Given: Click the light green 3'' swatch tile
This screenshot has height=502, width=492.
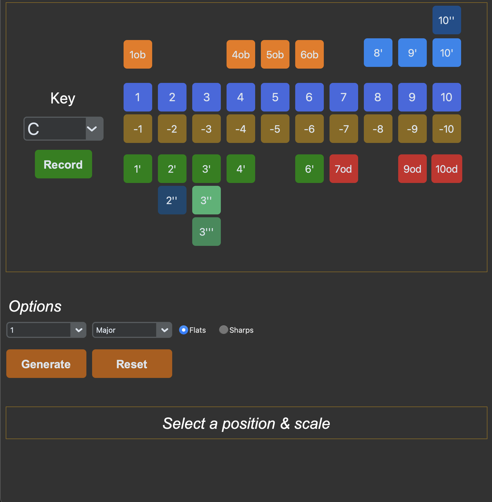Looking at the screenshot, I should tap(206, 200).
